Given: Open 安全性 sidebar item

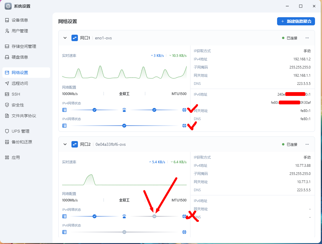Looking at the screenshot, I should click(x=26, y=105).
